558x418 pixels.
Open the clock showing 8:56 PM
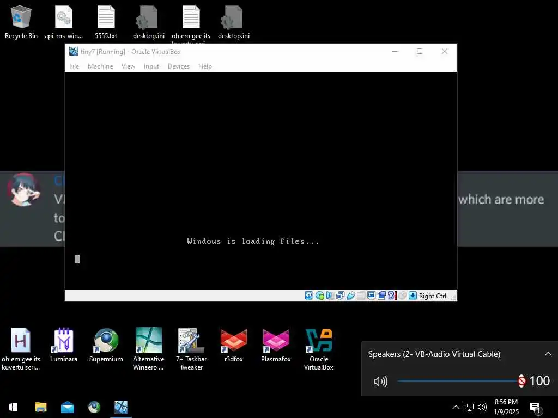(x=506, y=407)
